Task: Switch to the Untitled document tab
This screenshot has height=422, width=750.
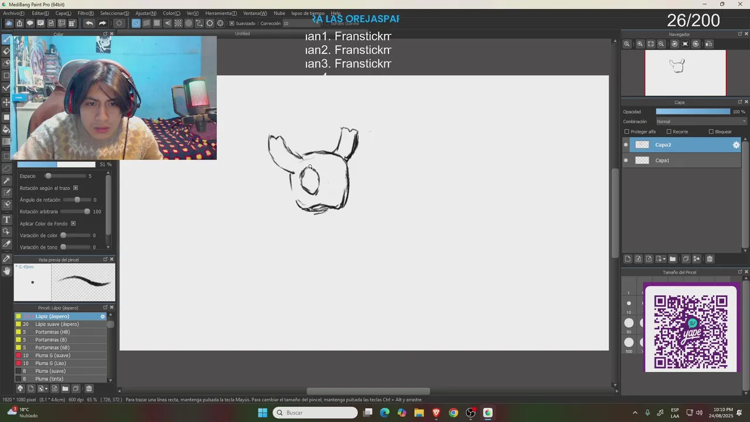Action: tap(243, 33)
